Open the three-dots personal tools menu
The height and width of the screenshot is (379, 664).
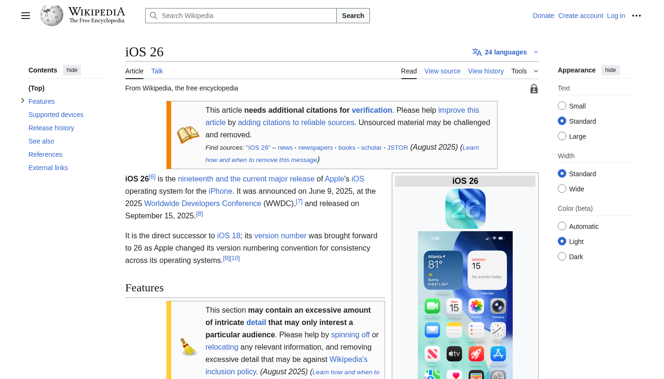[x=636, y=16]
